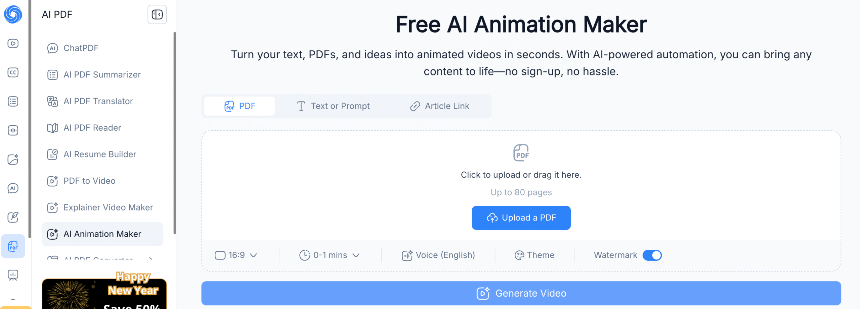Click the Generate Video button
Image resolution: width=860 pixels, height=309 pixels.
521,293
